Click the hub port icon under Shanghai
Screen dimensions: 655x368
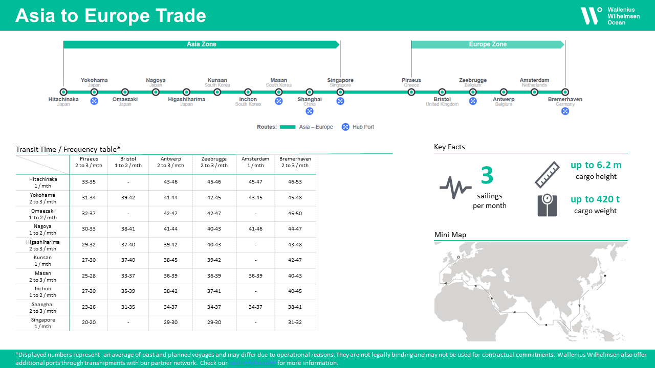coord(310,111)
